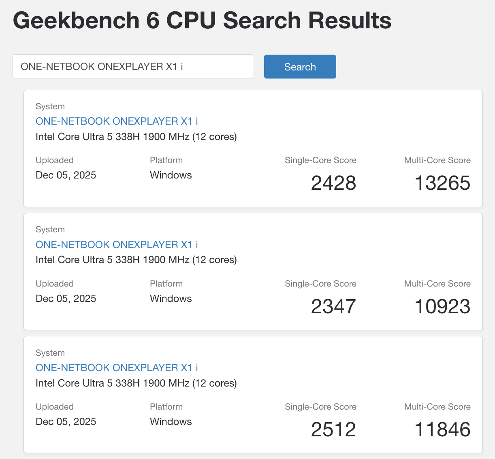The width and height of the screenshot is (495, 459).
Task: Open the second ONEXPLAYER X1 i result link
Action: tap(117, 244)
